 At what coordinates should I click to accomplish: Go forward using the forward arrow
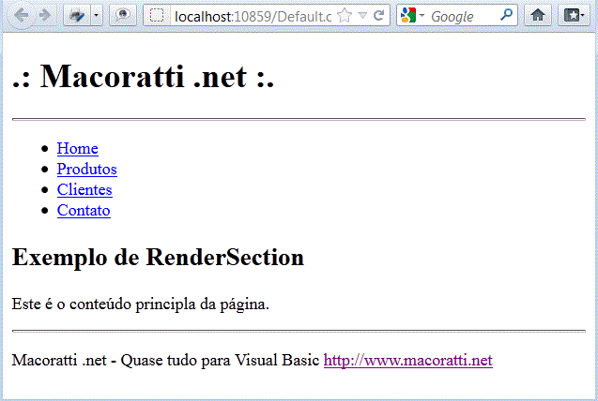[45, 15]
